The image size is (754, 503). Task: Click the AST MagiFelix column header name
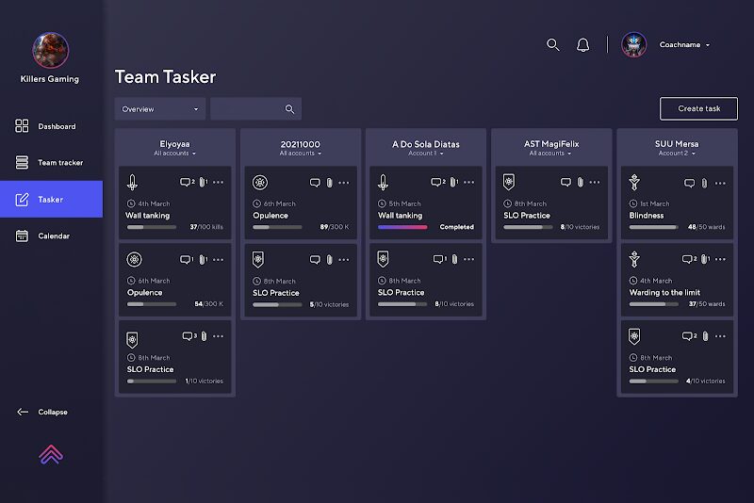(551, 143)
